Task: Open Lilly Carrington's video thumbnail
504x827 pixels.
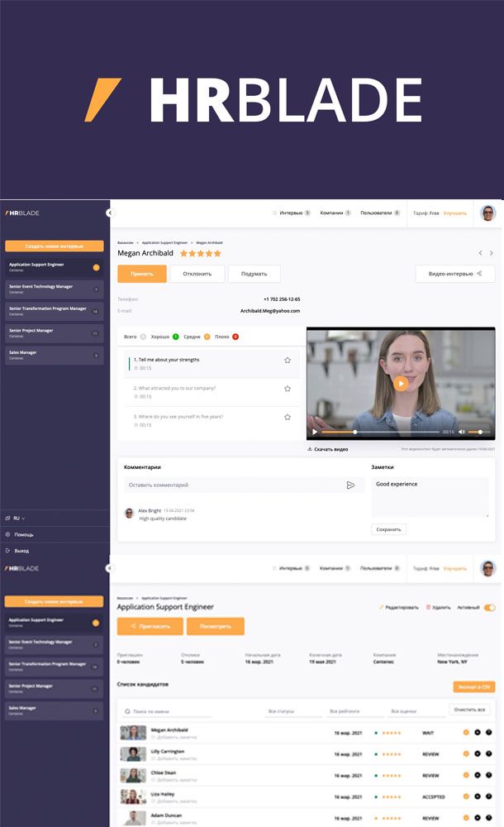Action: [133, 754]
